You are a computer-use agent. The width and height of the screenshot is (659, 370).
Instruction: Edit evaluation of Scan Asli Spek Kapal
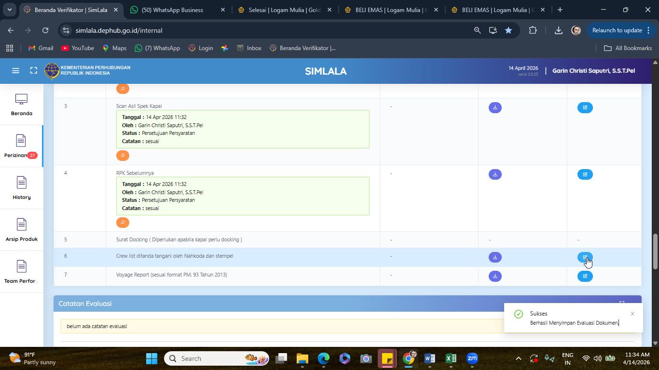tap(585, 107)
